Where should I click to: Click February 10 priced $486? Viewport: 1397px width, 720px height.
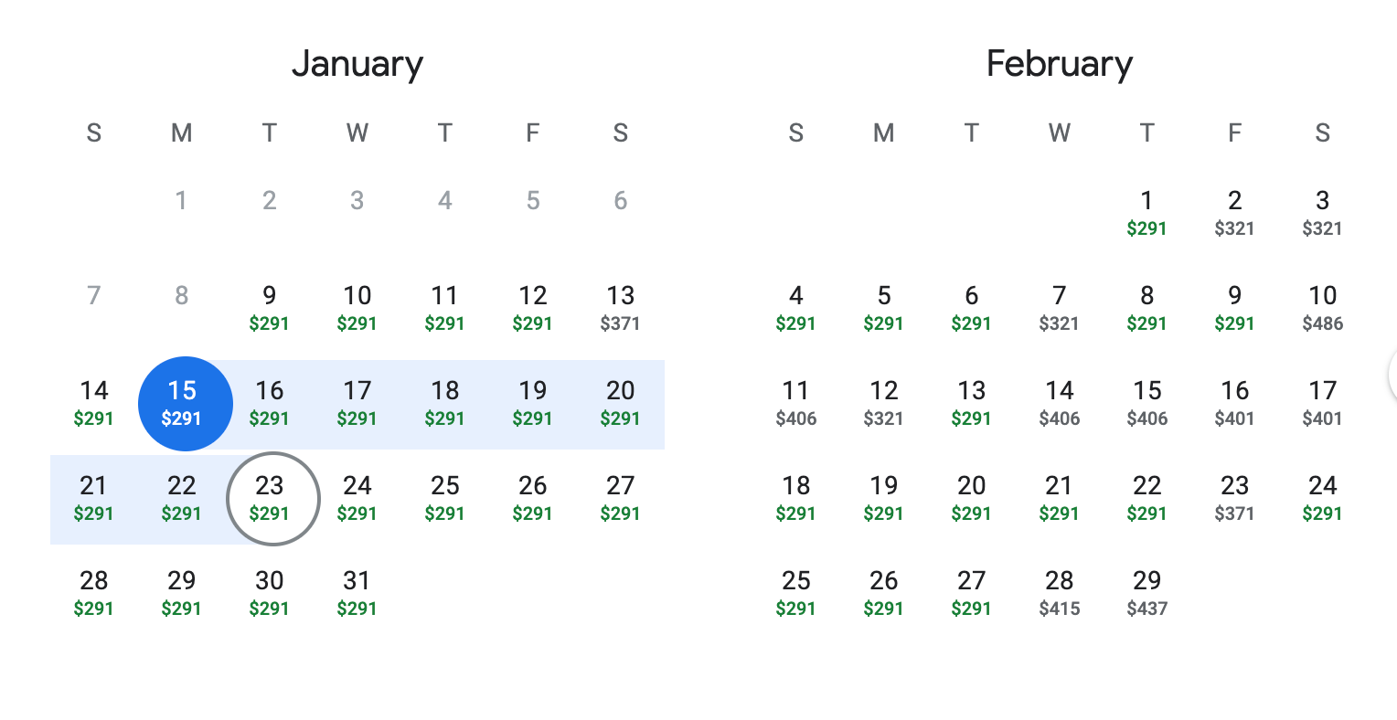pyautogui.click(x=1322, y=308)
